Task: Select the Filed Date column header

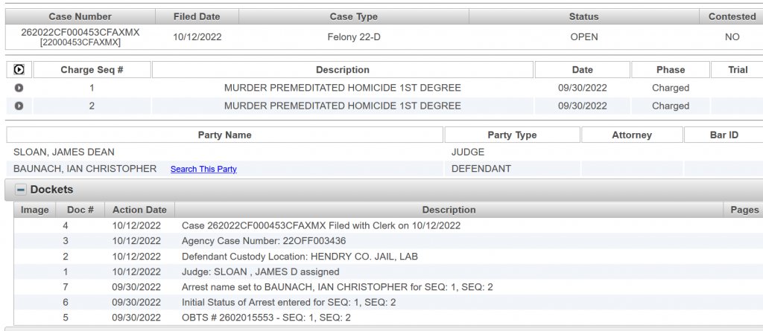Action: click(x=197, y=16)
